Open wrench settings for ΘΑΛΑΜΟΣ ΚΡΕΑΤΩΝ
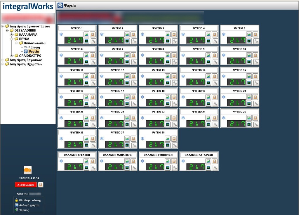 [x=93, y=168]
